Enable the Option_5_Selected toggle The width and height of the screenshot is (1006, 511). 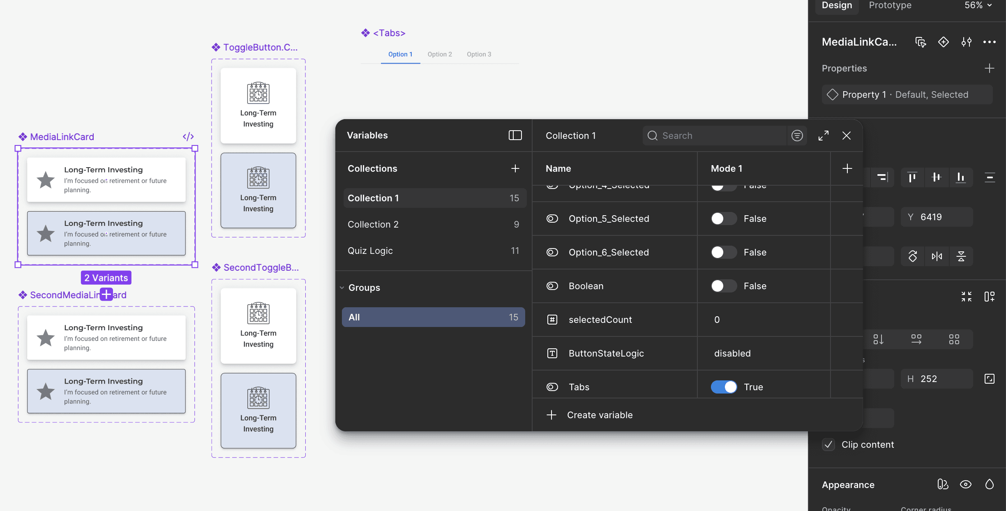pos(724,219)
